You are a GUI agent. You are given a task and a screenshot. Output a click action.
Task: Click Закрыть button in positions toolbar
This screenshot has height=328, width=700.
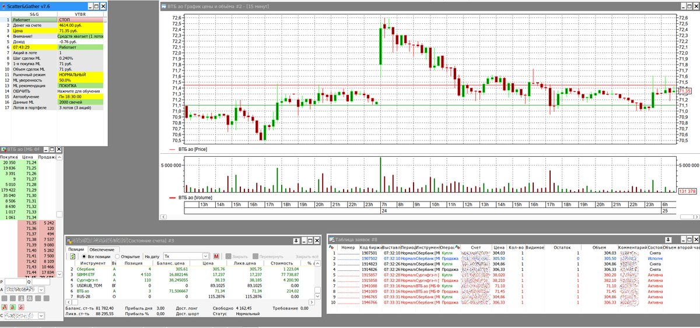[237, 256]
